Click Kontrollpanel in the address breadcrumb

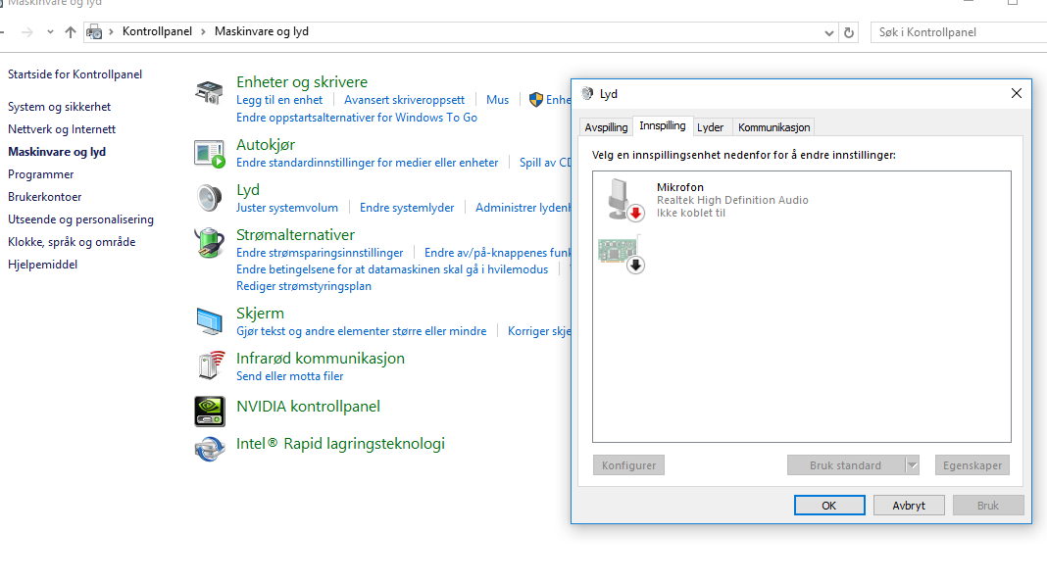[x=157, y=32]
